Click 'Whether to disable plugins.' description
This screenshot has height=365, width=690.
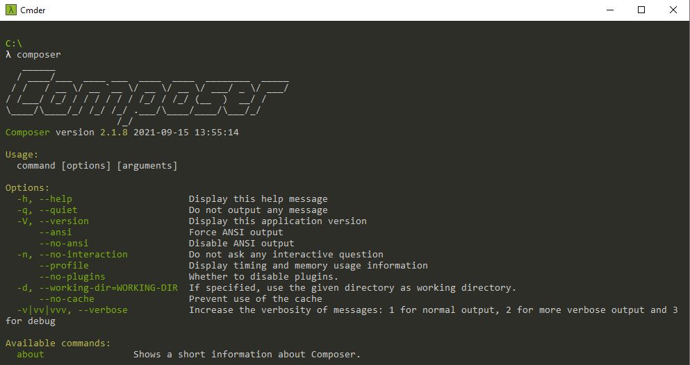coord(263,277)
